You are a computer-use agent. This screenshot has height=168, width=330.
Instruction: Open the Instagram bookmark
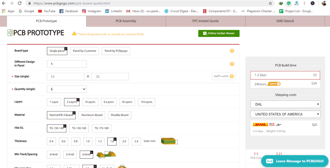pyautogui.click(x=92, y=11)
